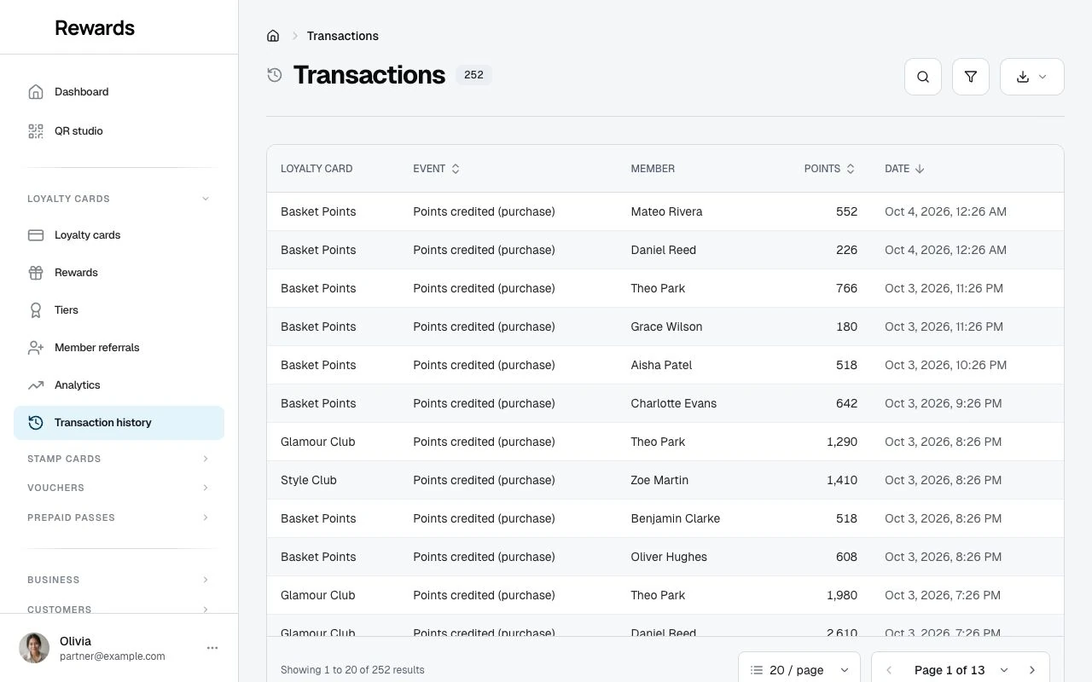Open the Analytics page

click(x=119, y=385)
